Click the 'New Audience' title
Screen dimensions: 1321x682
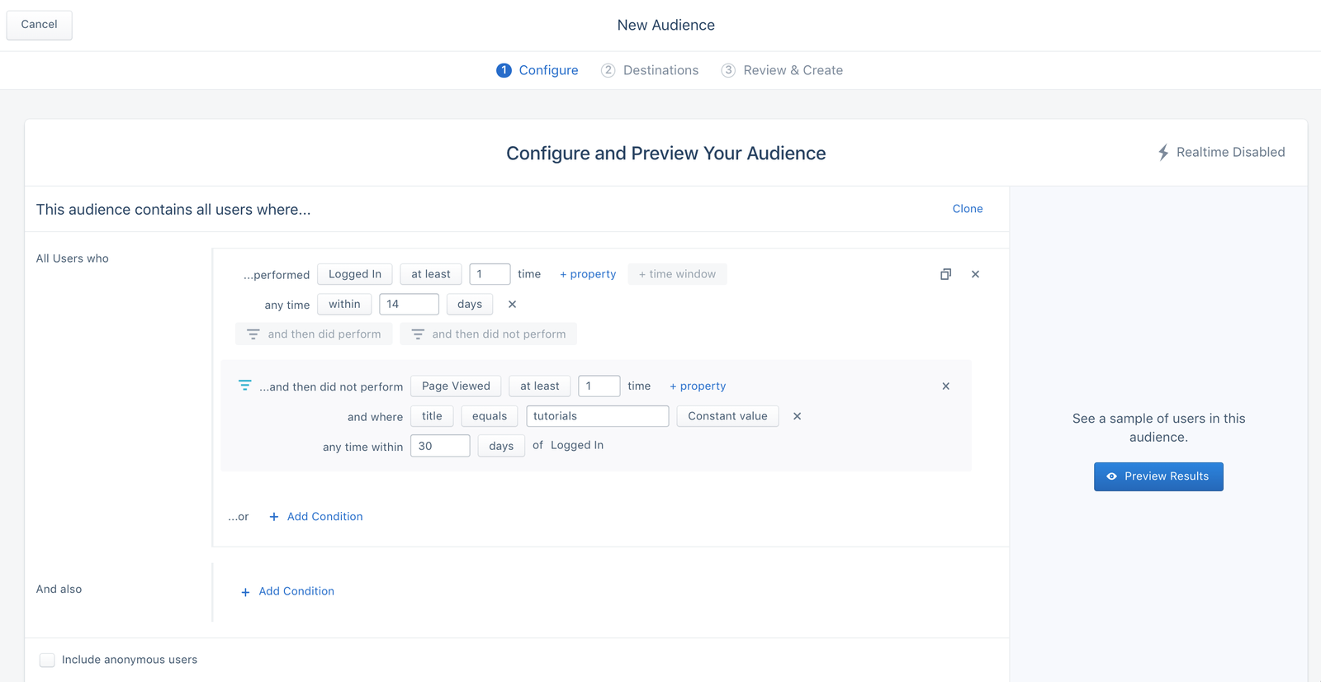666,26
